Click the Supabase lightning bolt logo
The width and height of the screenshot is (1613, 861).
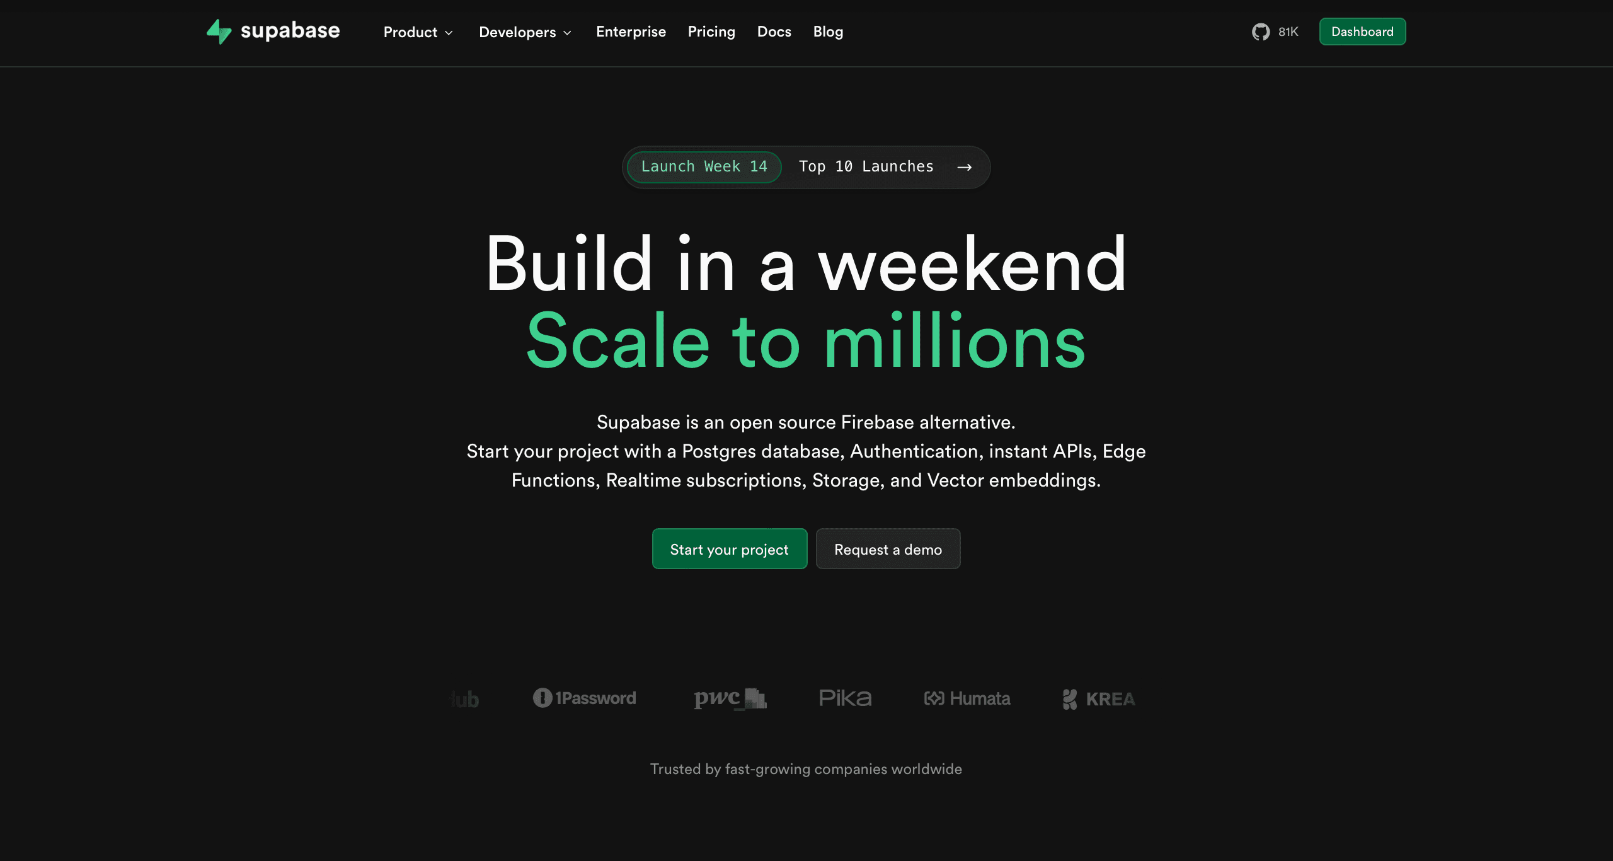pos(219,32)
